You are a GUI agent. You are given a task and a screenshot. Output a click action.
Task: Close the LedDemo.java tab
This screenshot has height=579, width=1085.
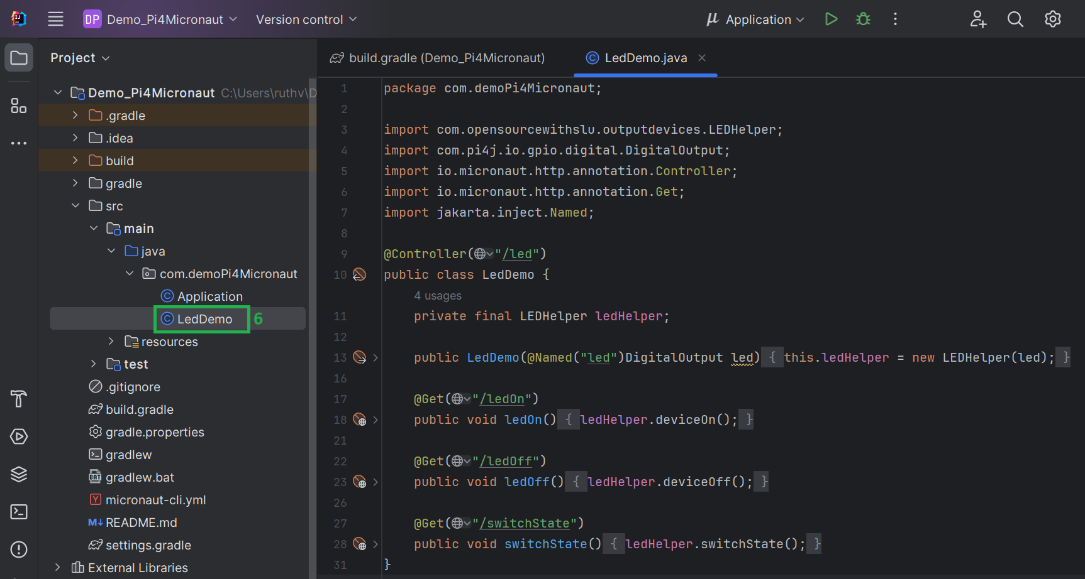[x=702, y=58]
